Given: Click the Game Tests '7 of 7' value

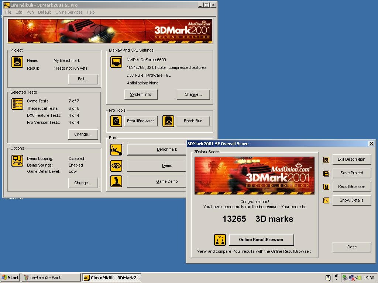Looking at the screenshot, I should 74,101.
